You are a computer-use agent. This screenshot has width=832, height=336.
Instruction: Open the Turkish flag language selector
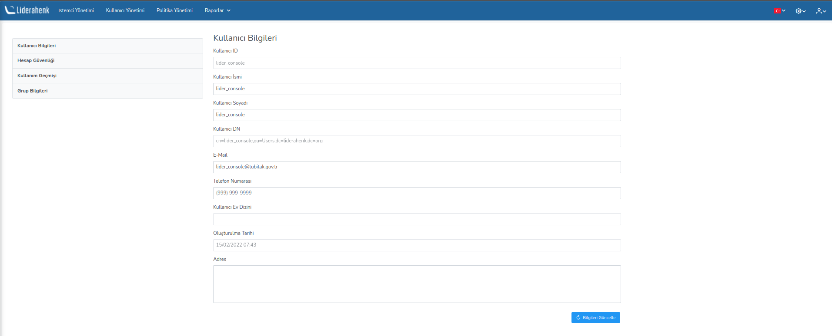pyautogui.click(x=779, y=11)
